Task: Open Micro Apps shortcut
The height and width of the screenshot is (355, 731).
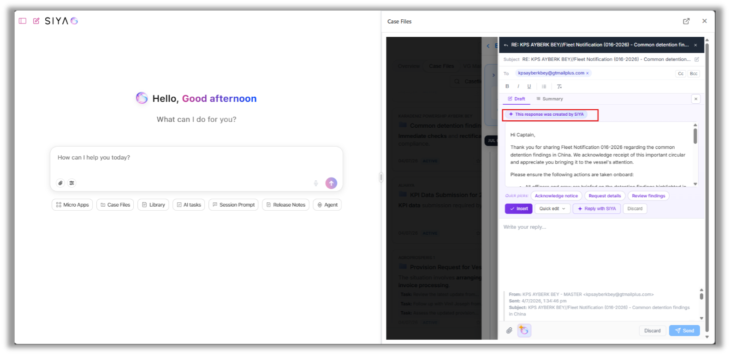Action: [x=72, y=205]
